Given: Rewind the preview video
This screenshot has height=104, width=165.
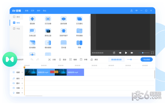Looking at the screenshot, I should [120, 53].
